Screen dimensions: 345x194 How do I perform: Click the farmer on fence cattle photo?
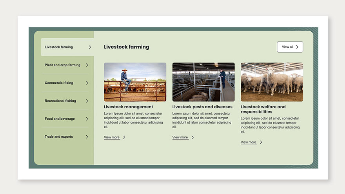(135, 82)
